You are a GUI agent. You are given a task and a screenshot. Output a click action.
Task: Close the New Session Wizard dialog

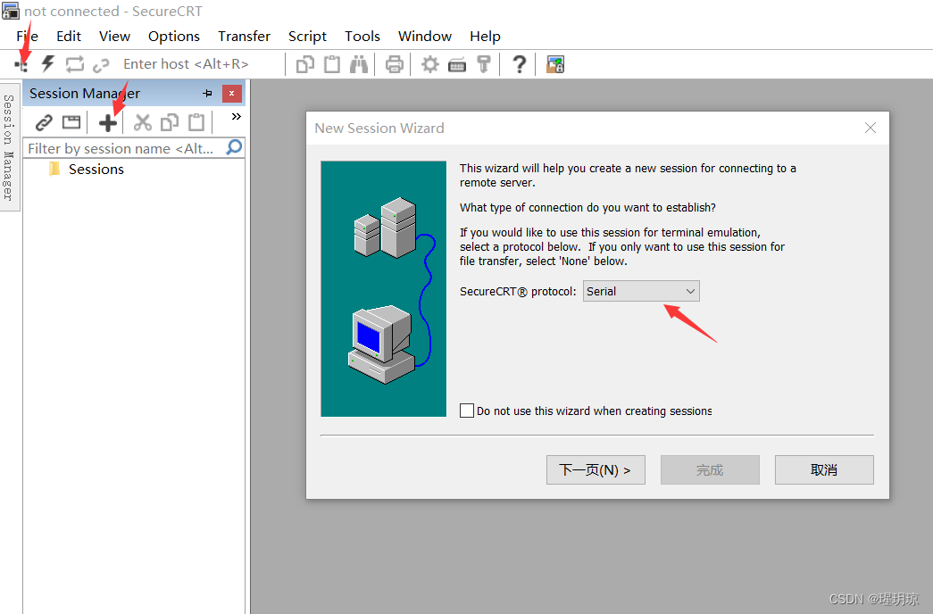[870, 128]
